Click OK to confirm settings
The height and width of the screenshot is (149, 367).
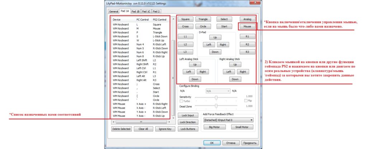pos(212,143)
